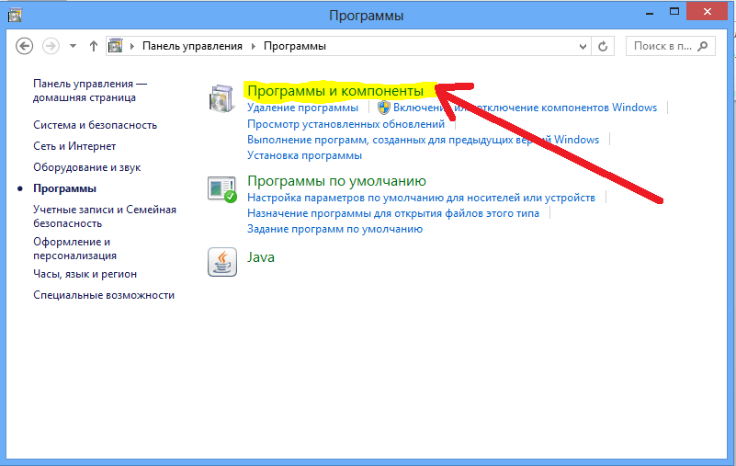This screenshot has width=736, height=466.
Task: Expand breadcrumb arrow after Панель управления
Action: pyautogui.click(x=255, y=46)
